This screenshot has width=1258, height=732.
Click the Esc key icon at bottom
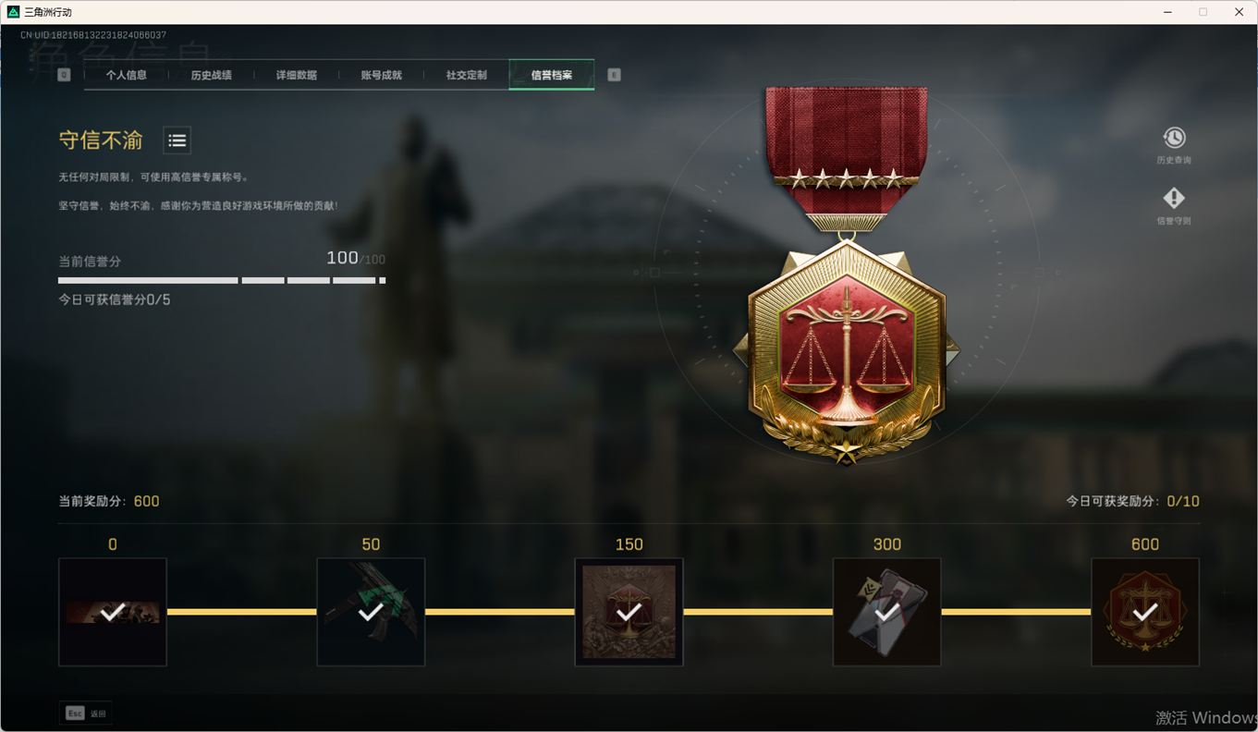75,714
